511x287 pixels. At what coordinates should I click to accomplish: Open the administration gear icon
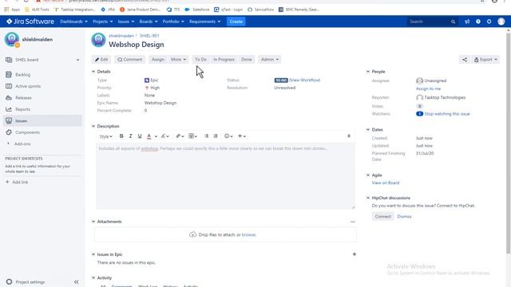tap(489, 22)
